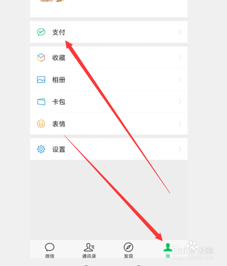This screenshot has height=266, width=227.
Task: Tap the blue Album picture icon
Action: 41,80
